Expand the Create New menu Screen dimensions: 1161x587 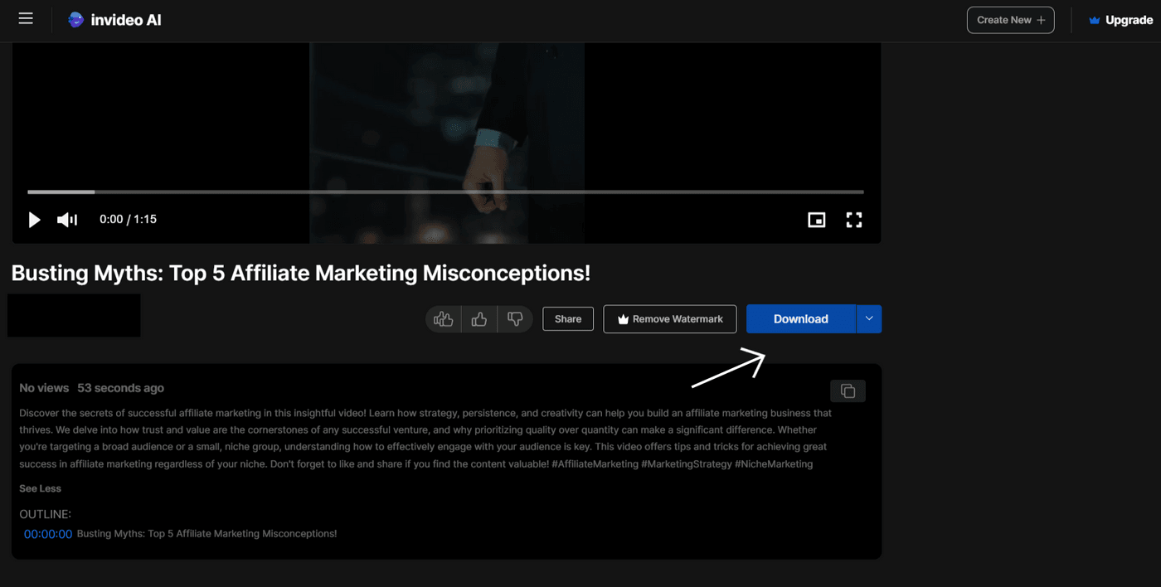coord(1010,19)
